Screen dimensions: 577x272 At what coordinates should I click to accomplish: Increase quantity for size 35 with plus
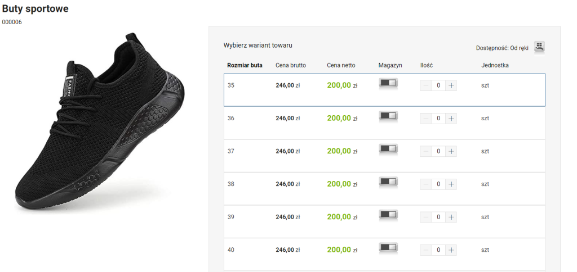451,85
